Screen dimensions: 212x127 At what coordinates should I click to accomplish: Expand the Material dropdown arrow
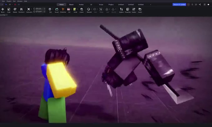click(x=91, y=9)
